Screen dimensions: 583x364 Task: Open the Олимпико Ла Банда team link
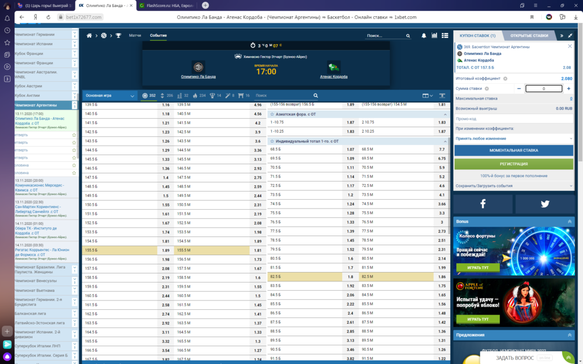click(x=198, y=77)
